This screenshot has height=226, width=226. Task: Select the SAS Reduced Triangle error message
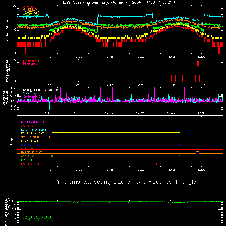pyautogui.click(x=126, y=182)
